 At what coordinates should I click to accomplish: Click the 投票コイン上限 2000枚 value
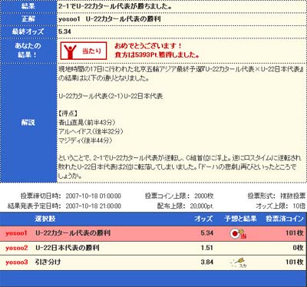pyautogui.click(x=204, y=196)
